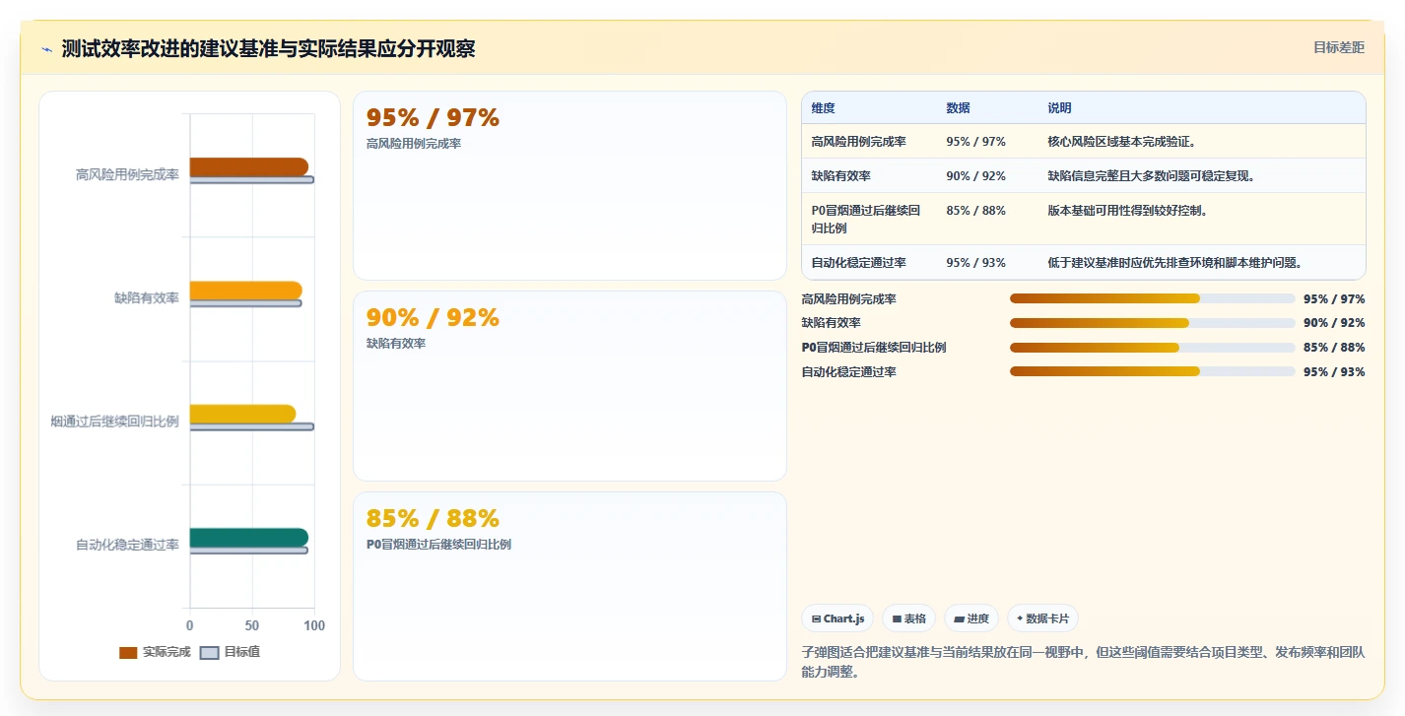Screen dimensions: 1405x716
Task: Click the 缺陷有效率 label in the progress list
Action: point(831,323)
